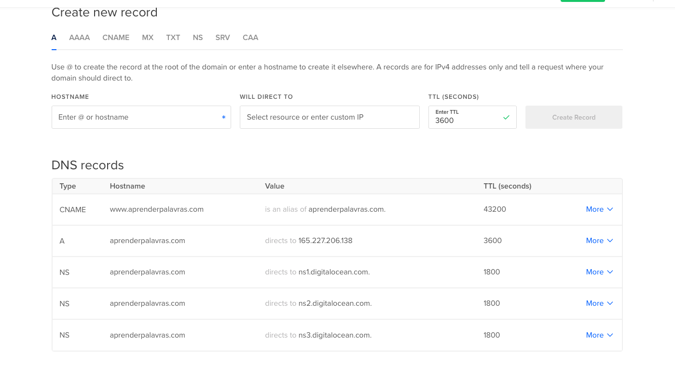Open the CNAME record tab

tap(116, 38)
